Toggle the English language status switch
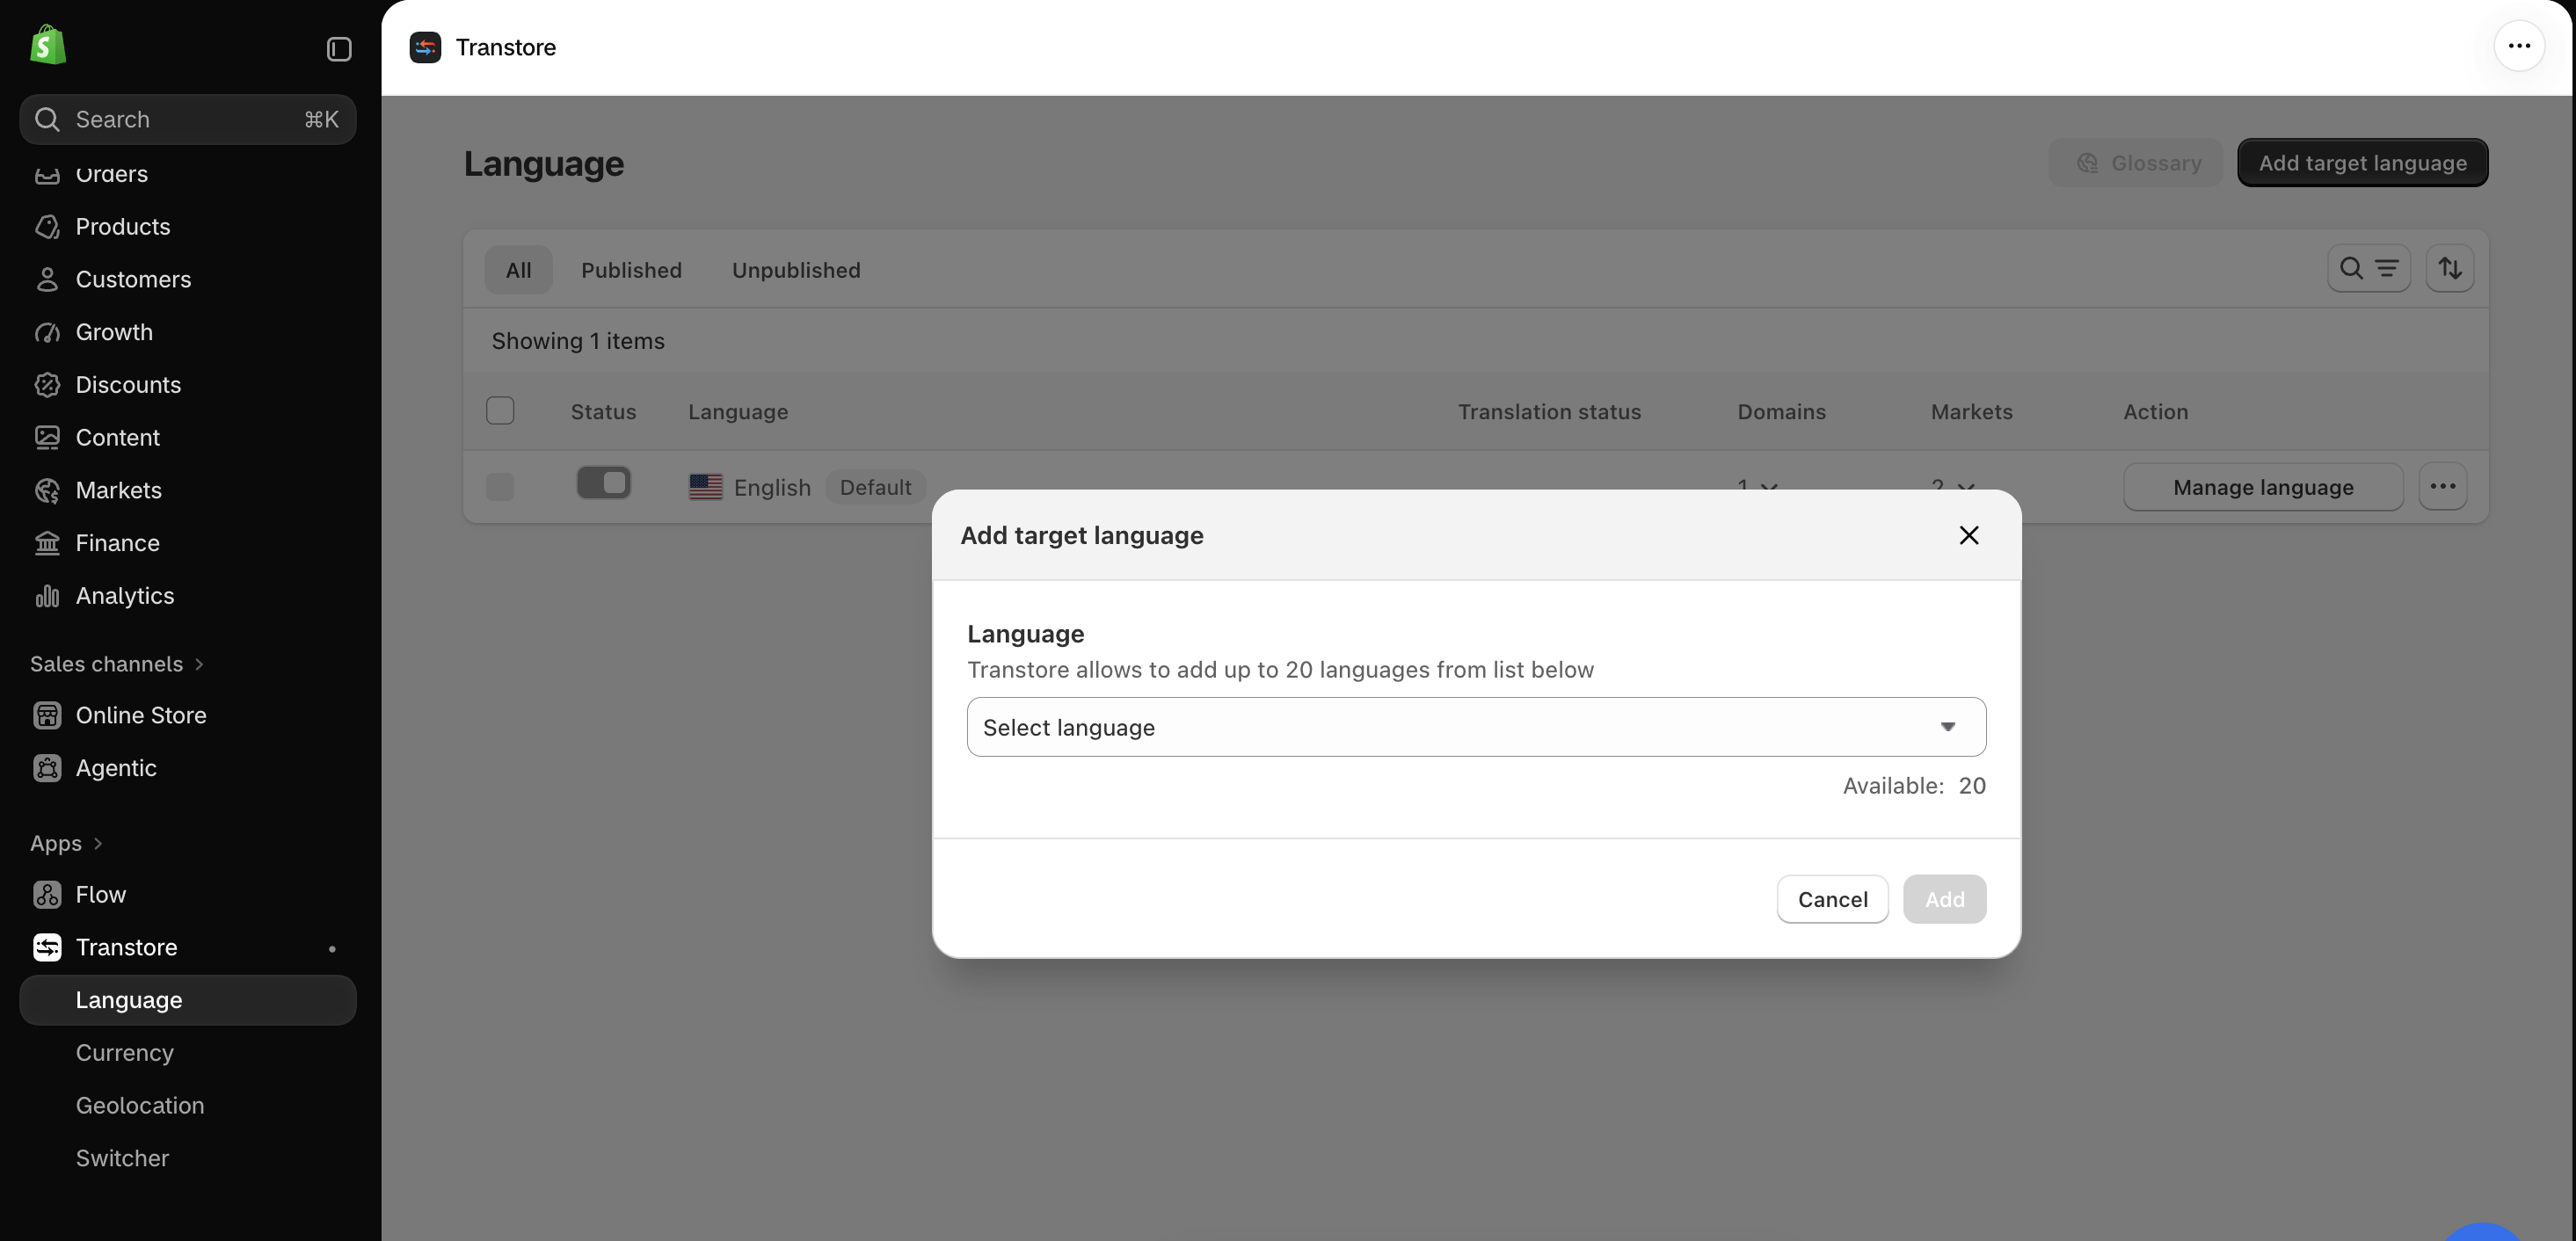The height and width of the screenshot is (1241, 2576). click(603, 483)
